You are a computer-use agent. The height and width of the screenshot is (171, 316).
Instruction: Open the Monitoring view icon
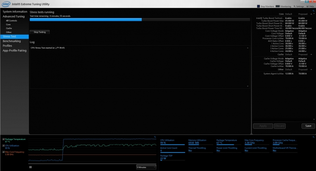click(x=277, y=6)
